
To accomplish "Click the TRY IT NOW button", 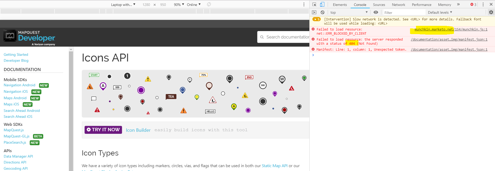I will click(x=103, y=130).
